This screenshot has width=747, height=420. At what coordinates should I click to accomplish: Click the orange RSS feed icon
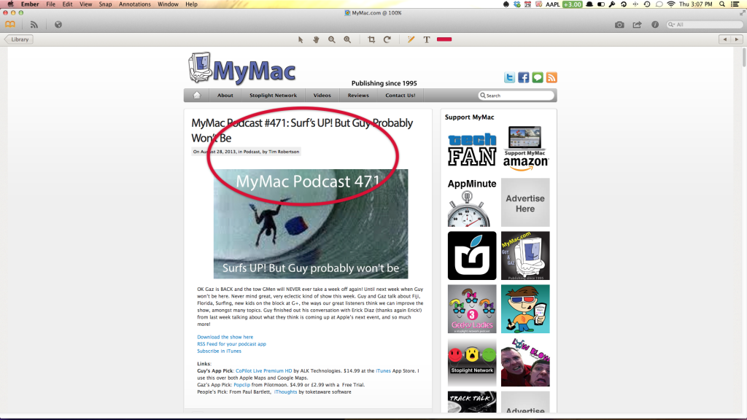(551, 77)
